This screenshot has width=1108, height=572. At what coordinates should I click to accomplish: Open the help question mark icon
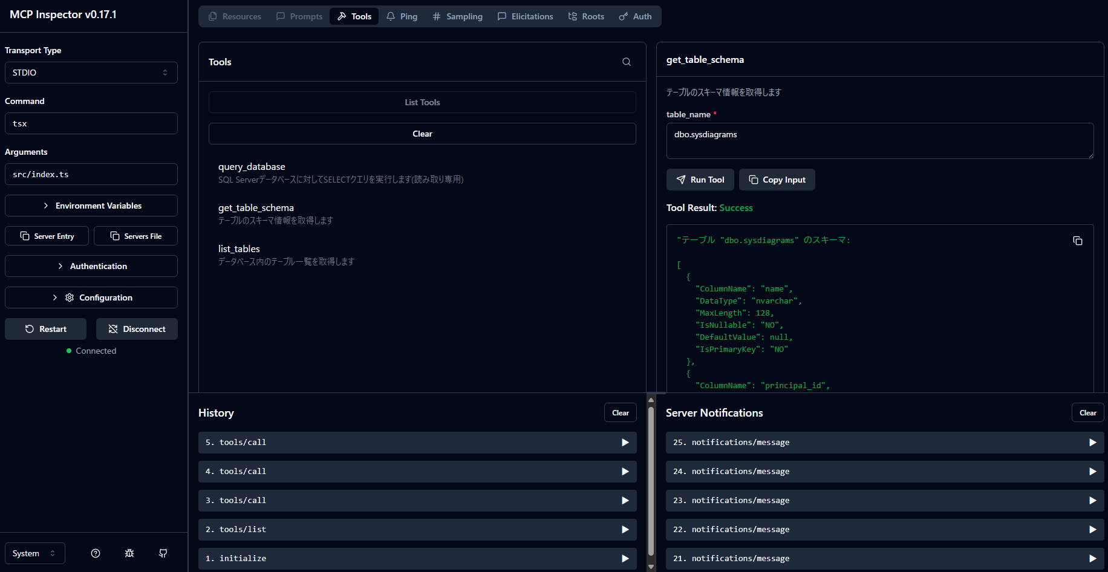[x=96, y=553]
